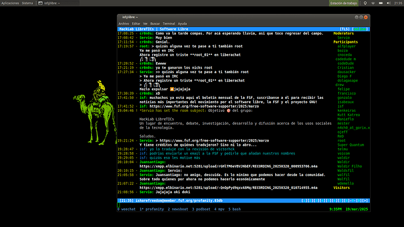The height and width of the screenshot is (227, 404).
Task: Open the Wi-Fi network indicator
Action: coord(373,3)
